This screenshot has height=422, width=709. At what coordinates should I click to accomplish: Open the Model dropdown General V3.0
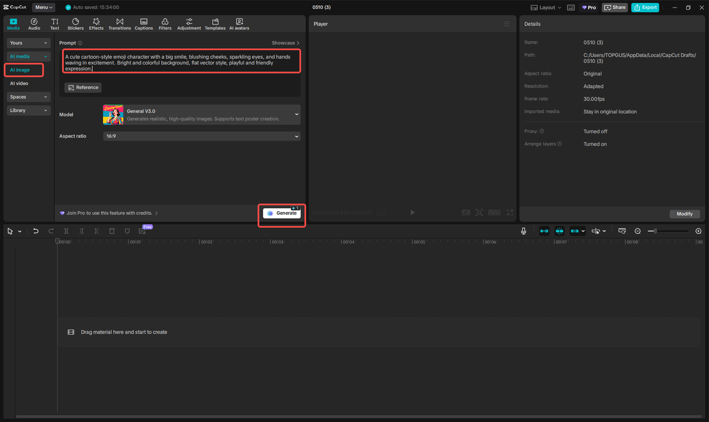(202, 114)
